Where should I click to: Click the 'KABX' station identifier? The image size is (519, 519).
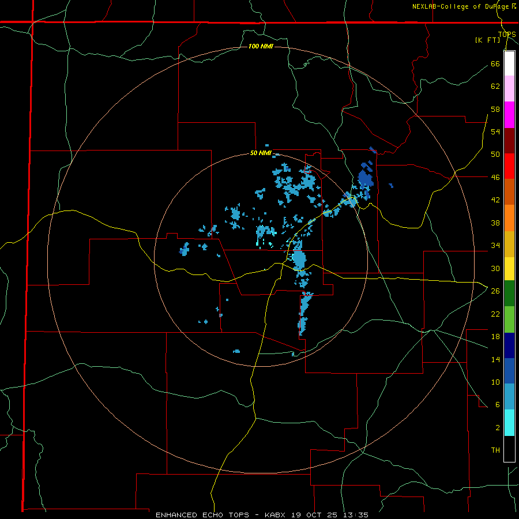tap(276, 515)
